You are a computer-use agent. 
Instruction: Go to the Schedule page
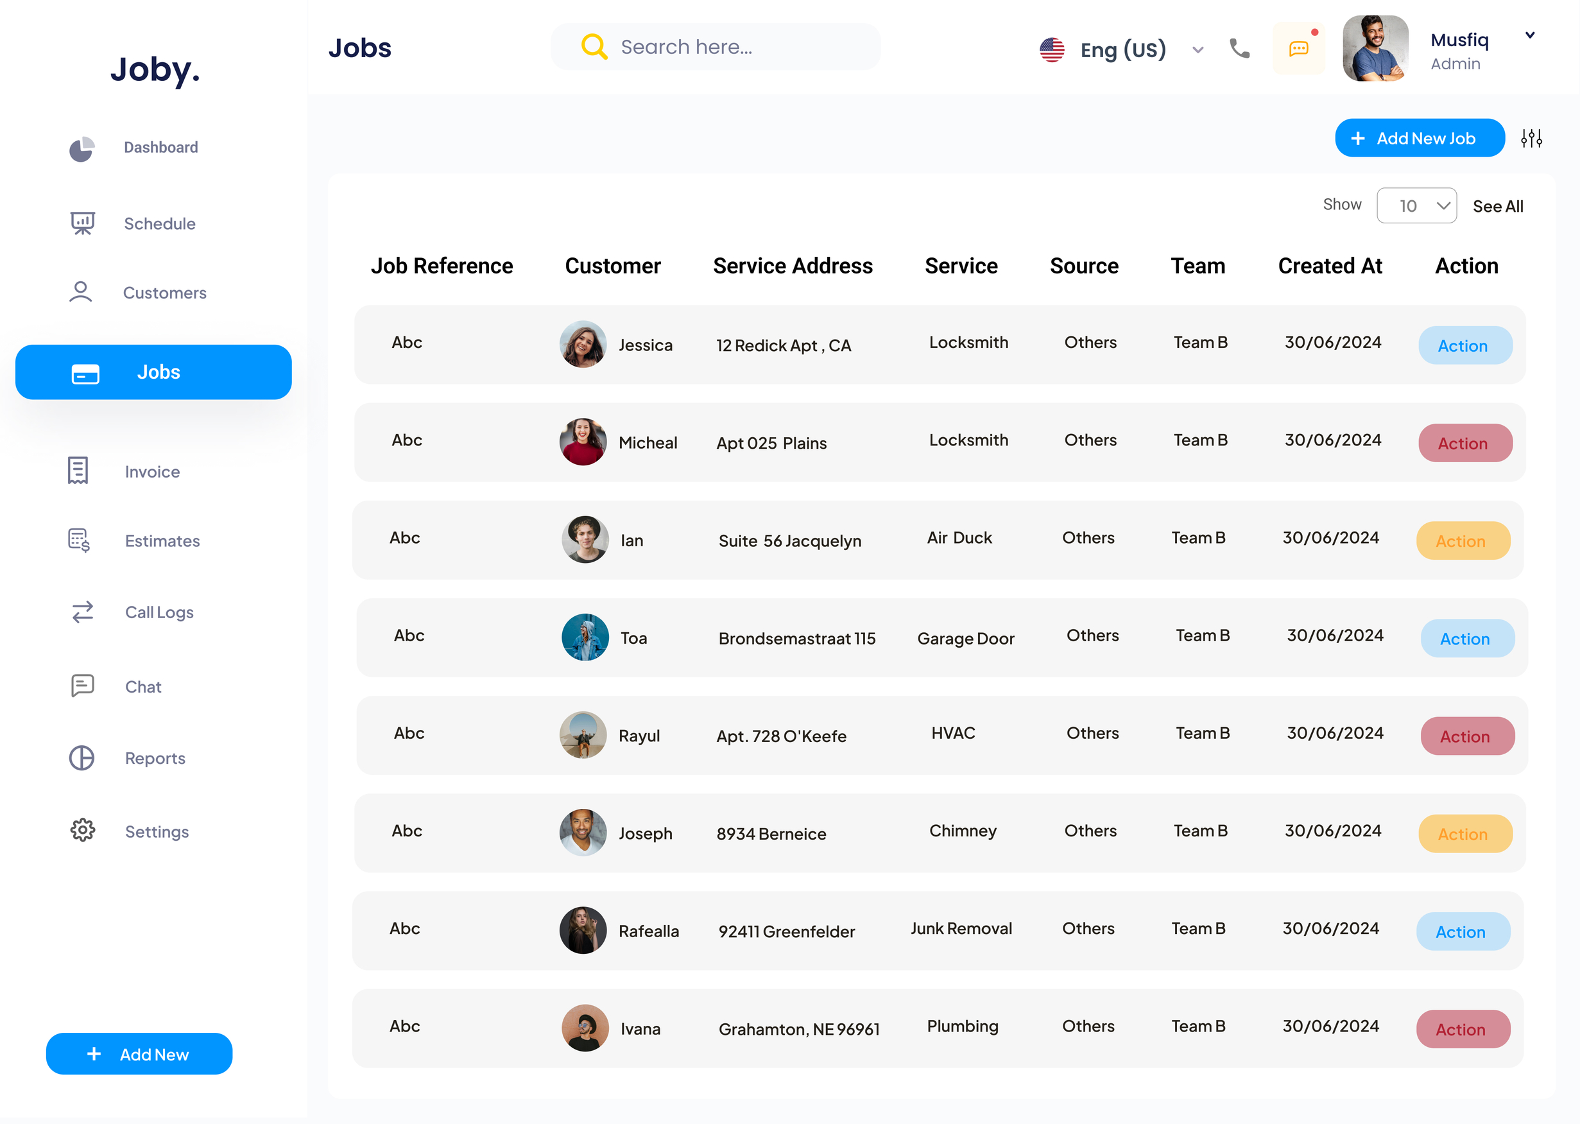click(x=159, y=223)
